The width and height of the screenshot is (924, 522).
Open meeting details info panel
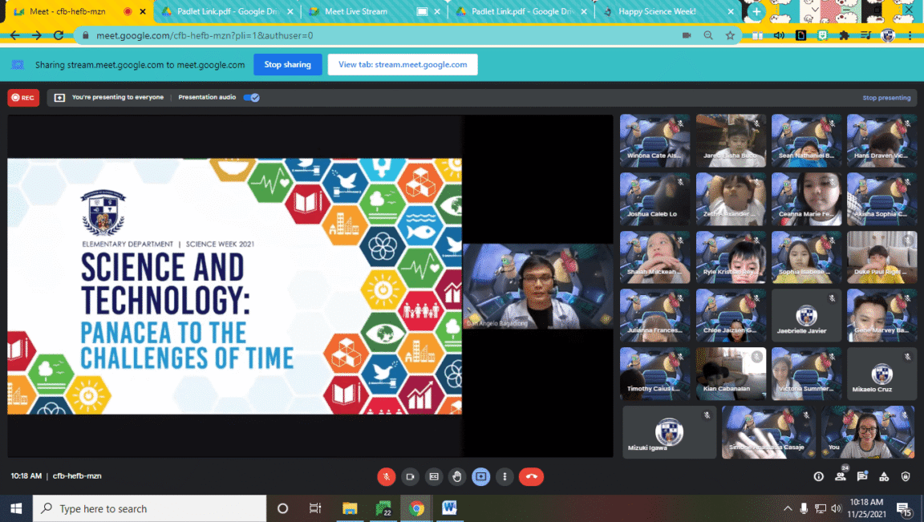pyautogui.click(x=819, y=476)
